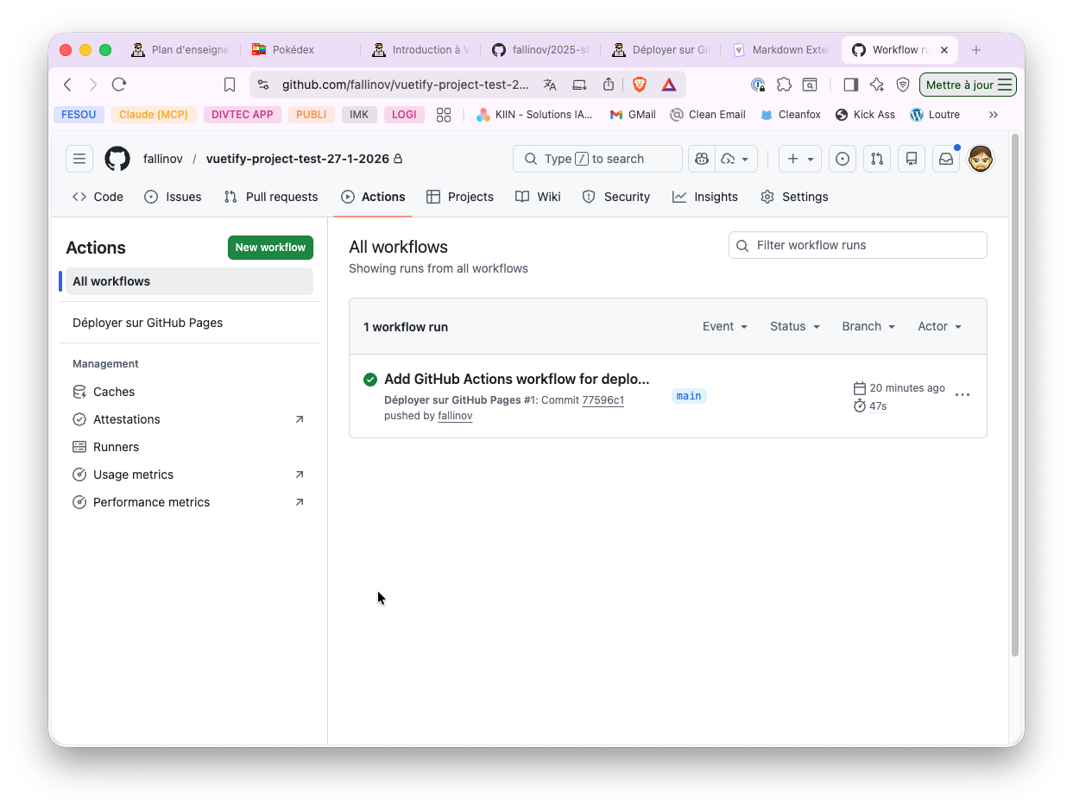Click the GitHub octocat logo
The width and height of the screenshot is (1073, 811).
117,159
